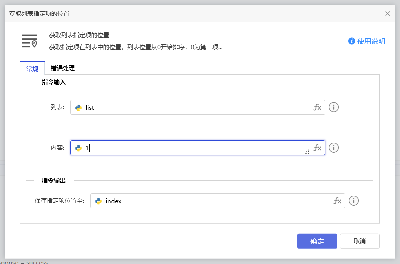
Task: Click the list-location icon in the dialog header
Action: pos(30,41)
